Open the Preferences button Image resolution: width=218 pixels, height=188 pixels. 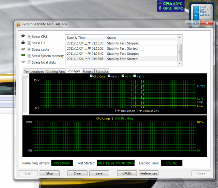click(x=149, y=173)
